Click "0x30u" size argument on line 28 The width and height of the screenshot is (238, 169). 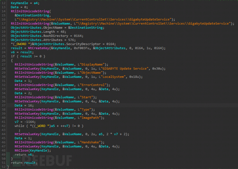point(157,69)
